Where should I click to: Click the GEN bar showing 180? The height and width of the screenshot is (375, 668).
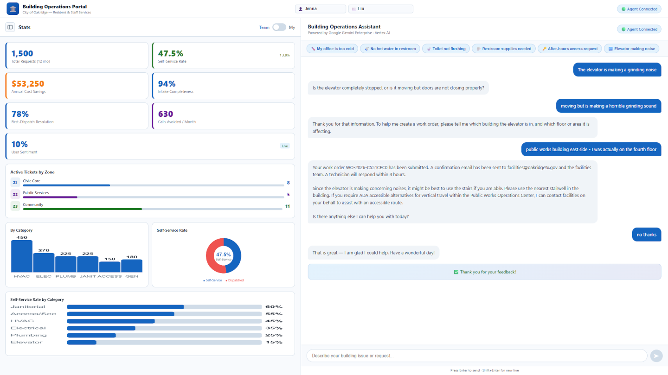pyautogui.click(x=131, y=266)
